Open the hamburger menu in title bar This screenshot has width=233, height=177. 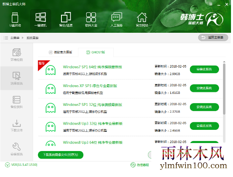pyautogui.click(x=211, y=4)
